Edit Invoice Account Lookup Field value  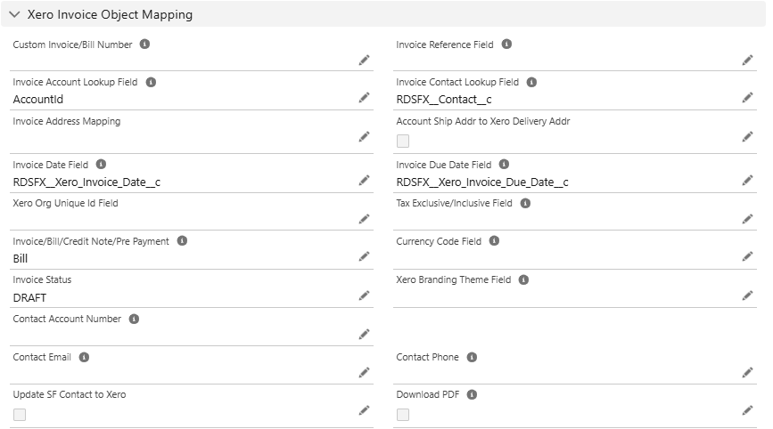tap(364, 98)
